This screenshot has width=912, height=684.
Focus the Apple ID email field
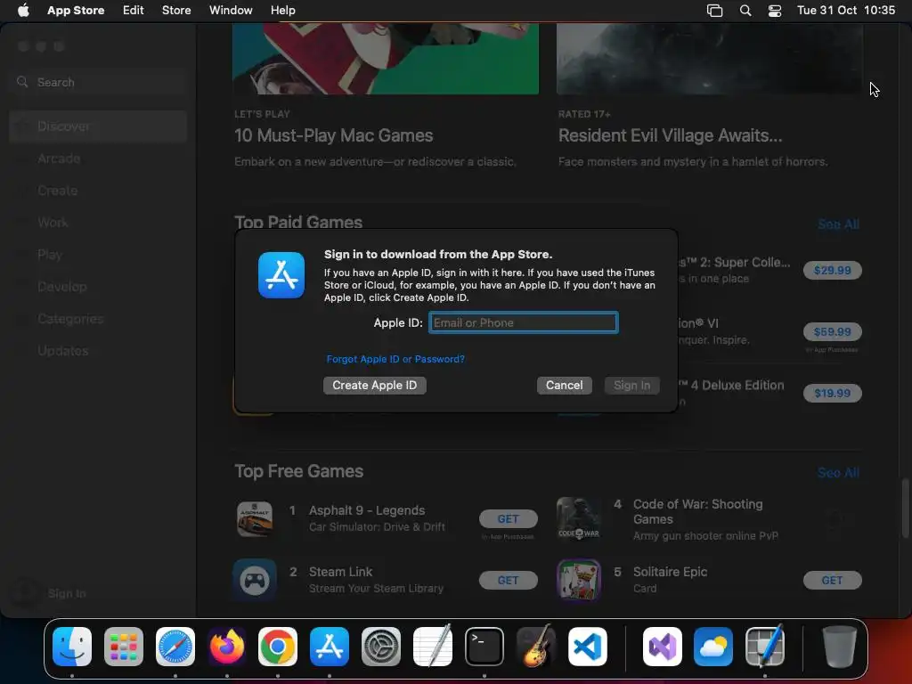524,322
